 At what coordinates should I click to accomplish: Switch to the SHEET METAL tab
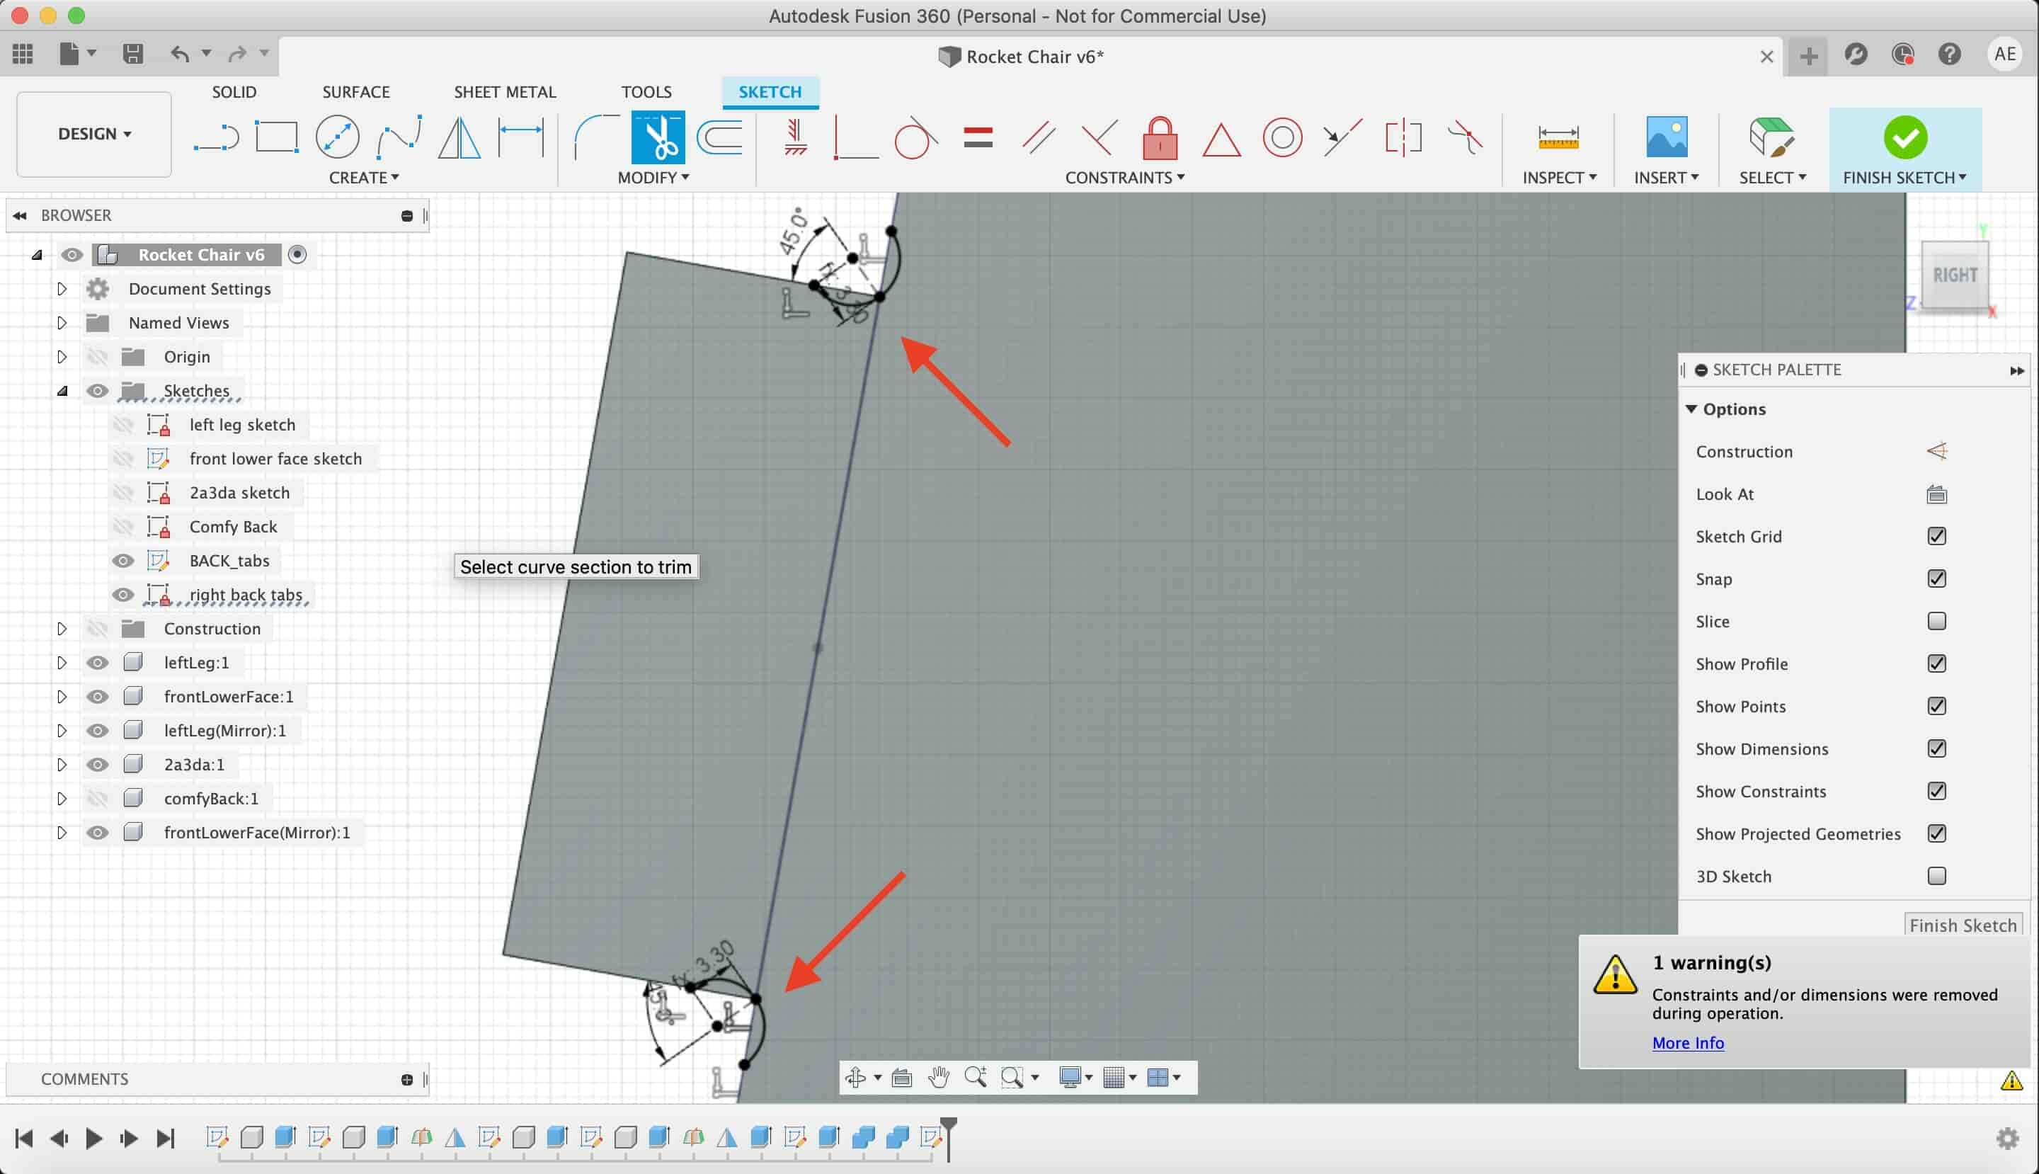(x=505, y=92)
